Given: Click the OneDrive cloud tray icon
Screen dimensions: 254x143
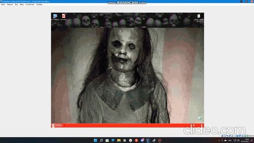Looking at the screenshot, I should (225, 140).
